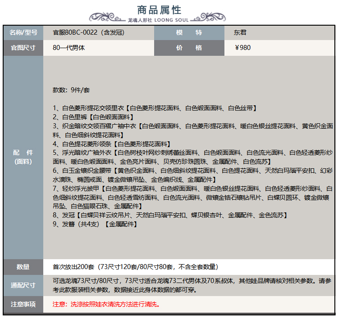Select item 6 白玉金镶织金腰带
Image resolution: width=338 pixels, height=319 pixels.
click(193, 175)
